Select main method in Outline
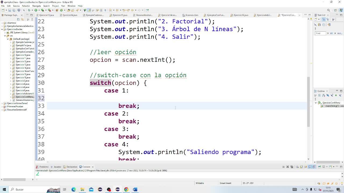344x193 pixels. coord(333,106)
